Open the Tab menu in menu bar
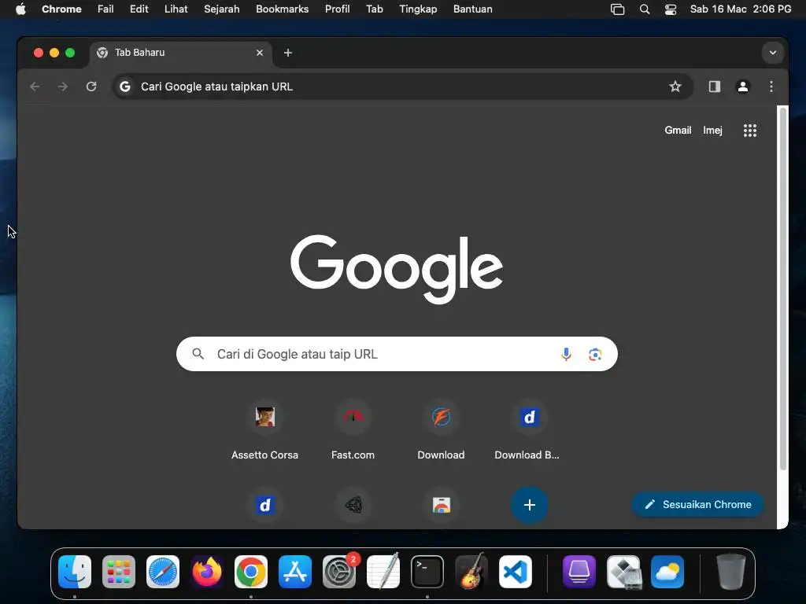The width and height of the screenshot is (806, 604). pos(374,9)
